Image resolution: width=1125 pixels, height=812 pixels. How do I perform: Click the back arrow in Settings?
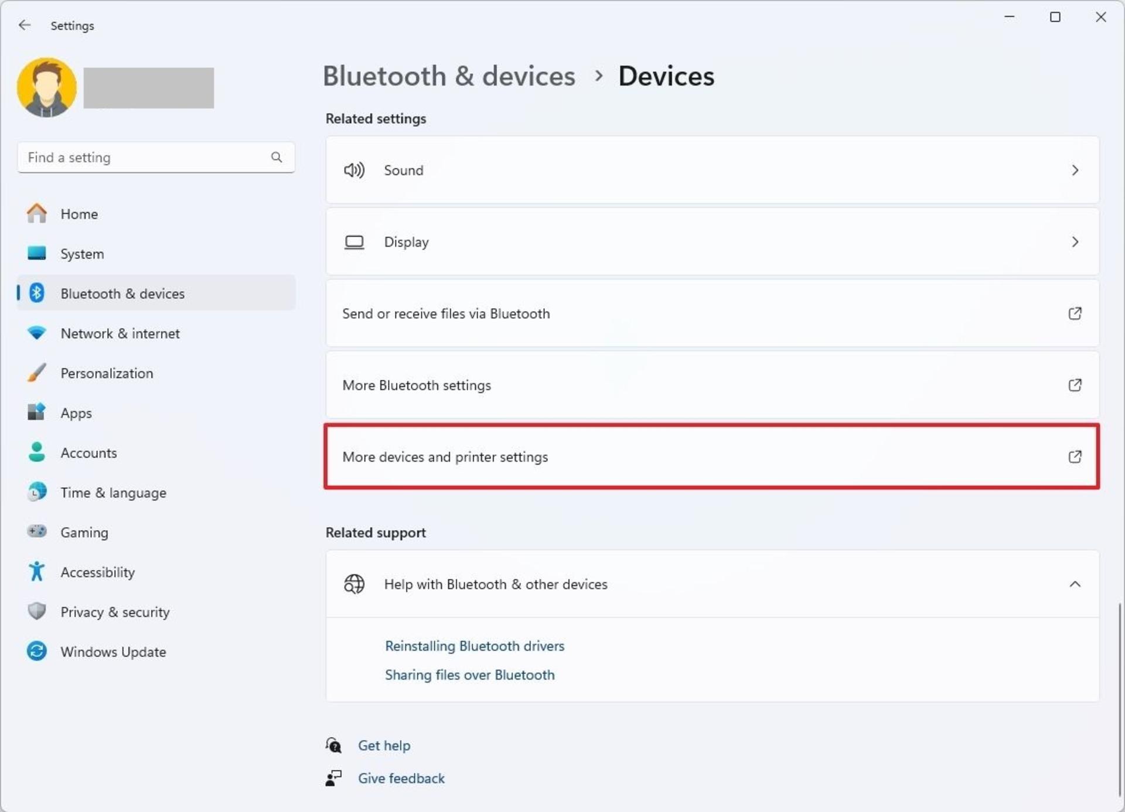[x=24, y=25]
